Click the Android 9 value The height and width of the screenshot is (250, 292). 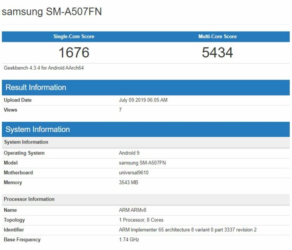[x=129, y=153]
